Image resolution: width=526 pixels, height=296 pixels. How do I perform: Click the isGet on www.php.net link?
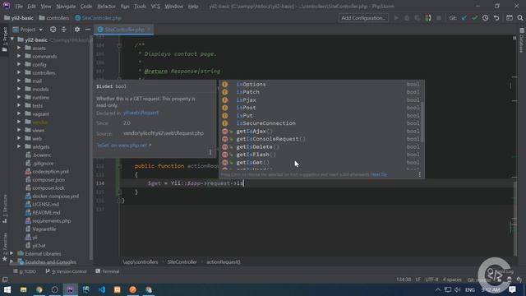124,146
